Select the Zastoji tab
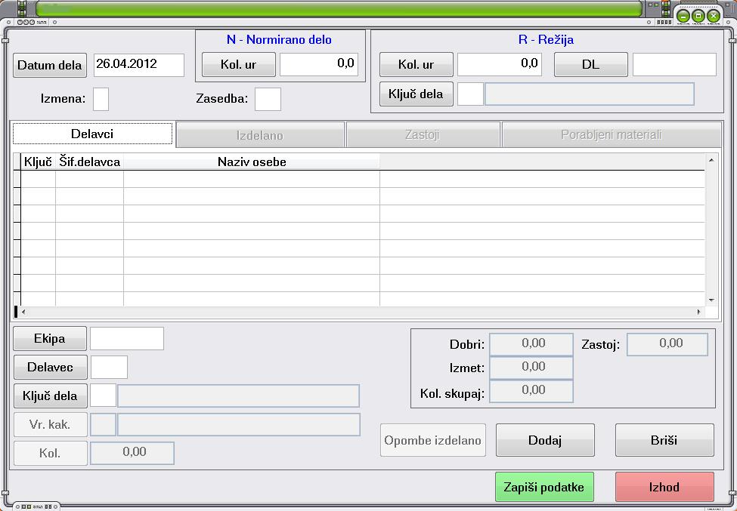Image resolution: width=737 pixels, height=511 pixels. tap(423, 135)
